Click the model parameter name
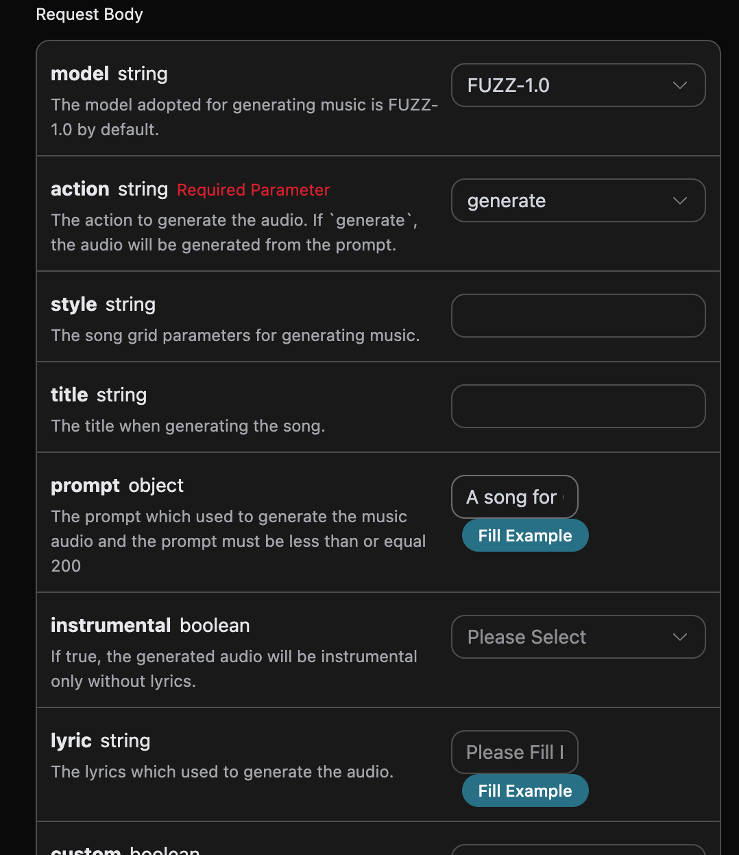The height and width of the screenshot is (855, 739). point(80,74)
